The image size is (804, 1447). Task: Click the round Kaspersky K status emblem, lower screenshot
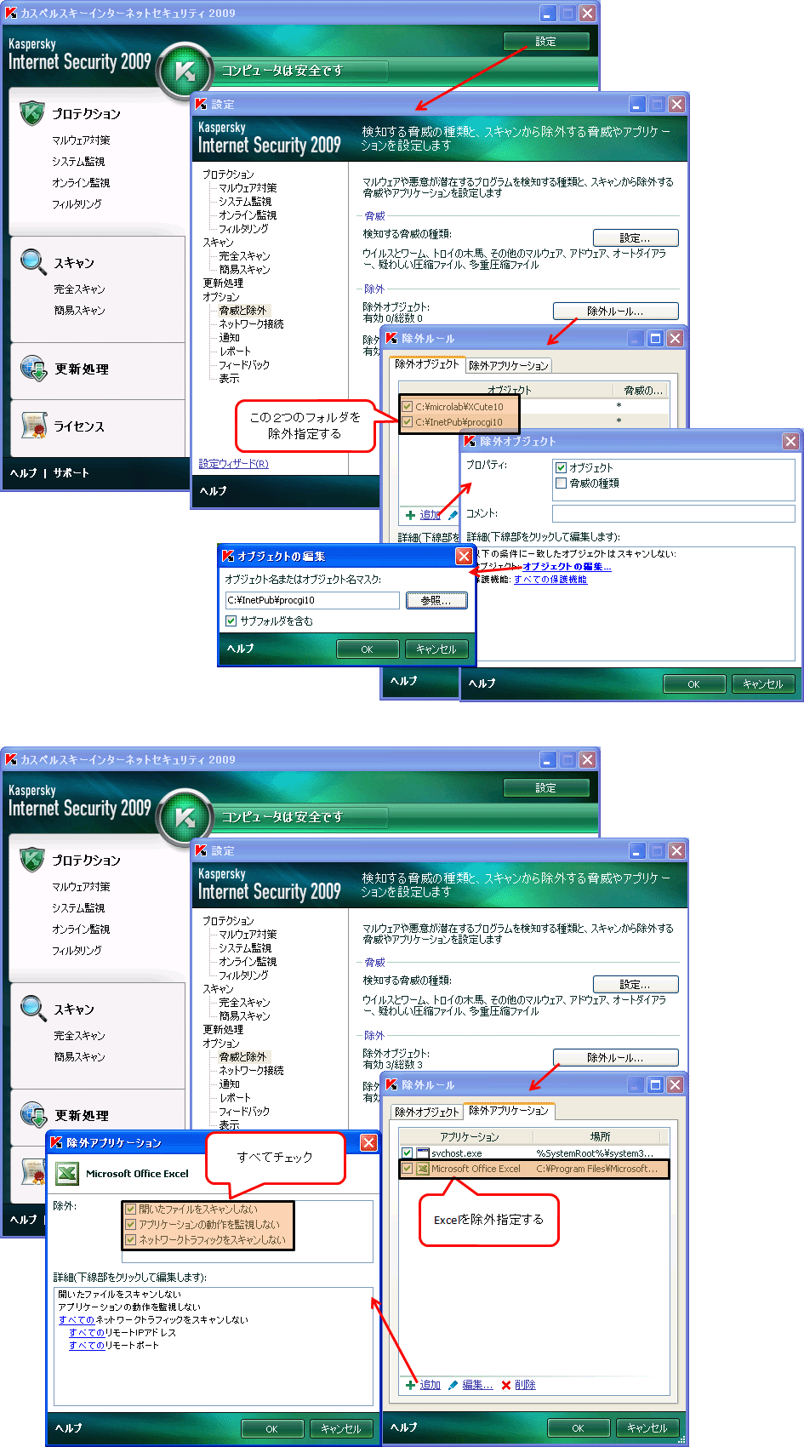(185, 818)
